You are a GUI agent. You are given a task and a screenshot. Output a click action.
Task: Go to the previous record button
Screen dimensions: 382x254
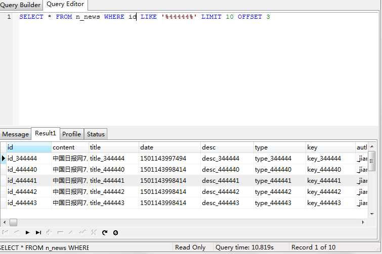pyautogui.click(x=16, y=232)
